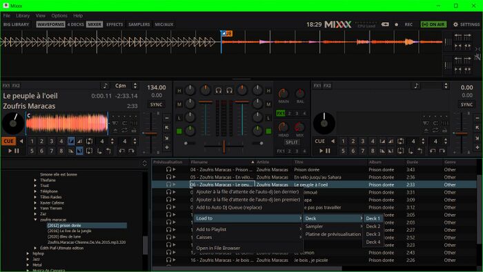Click the highlighted loop-in marker on deck 1
483x272 pixels.
coord(71,141)
